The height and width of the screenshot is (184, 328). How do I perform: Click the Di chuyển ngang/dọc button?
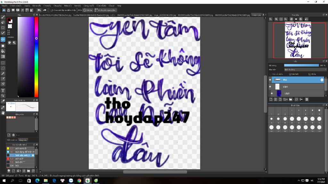pyautogui.click(x=105, y=10)
